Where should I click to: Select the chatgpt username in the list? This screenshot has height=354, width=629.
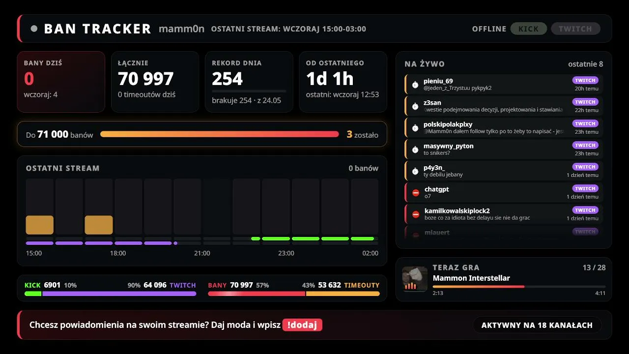coord(437,189)
